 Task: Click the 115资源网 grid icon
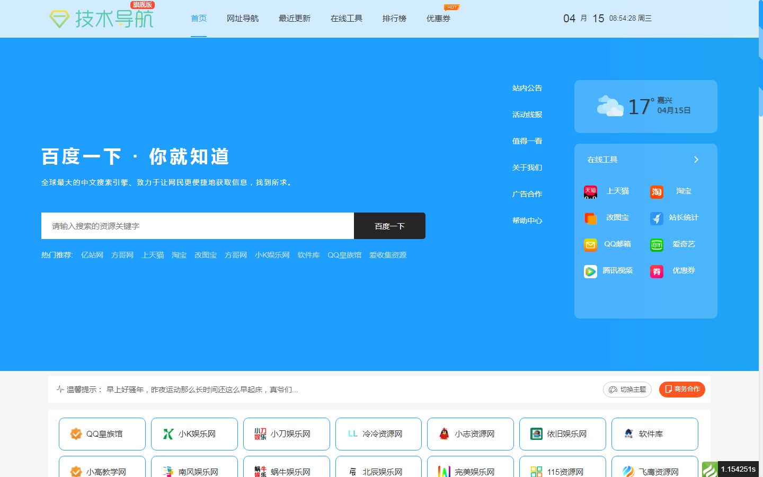click(537, 471)
